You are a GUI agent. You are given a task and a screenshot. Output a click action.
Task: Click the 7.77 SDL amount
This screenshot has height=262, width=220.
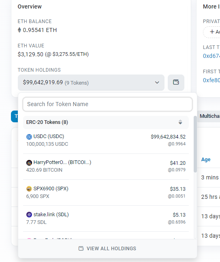click(36, 222)
